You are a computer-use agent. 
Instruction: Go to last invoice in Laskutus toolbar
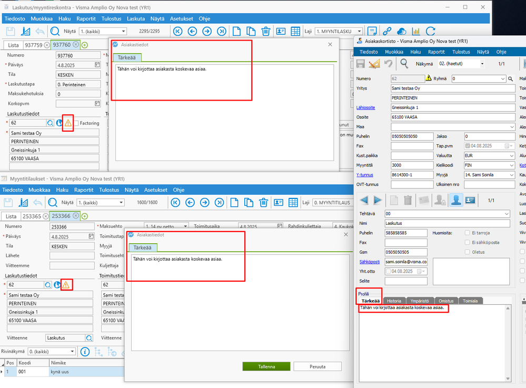pos(222,32)
